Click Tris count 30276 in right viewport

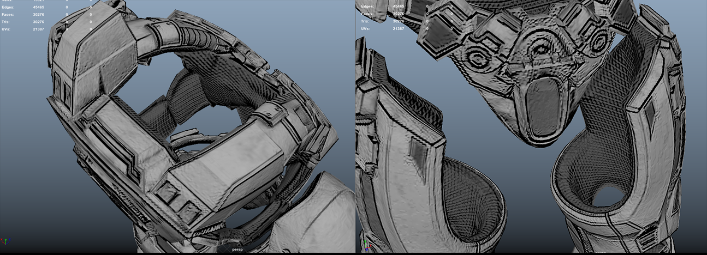pos(399,21)
